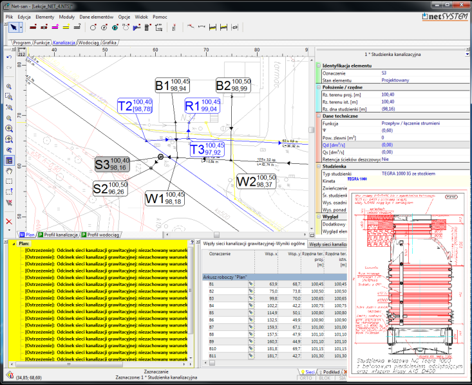The height and width of the screenshot is (385, 472).
Task: Open the Plik menu
Action: point(9,17)
